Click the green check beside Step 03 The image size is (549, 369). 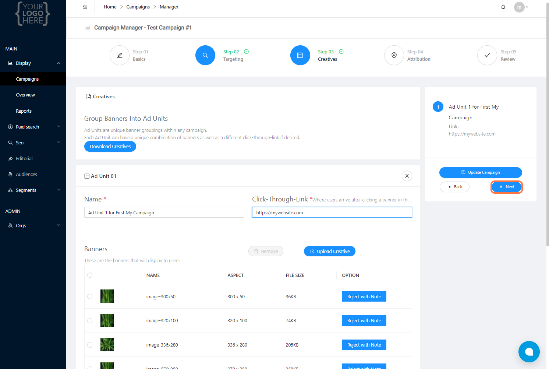coord(341,52)
